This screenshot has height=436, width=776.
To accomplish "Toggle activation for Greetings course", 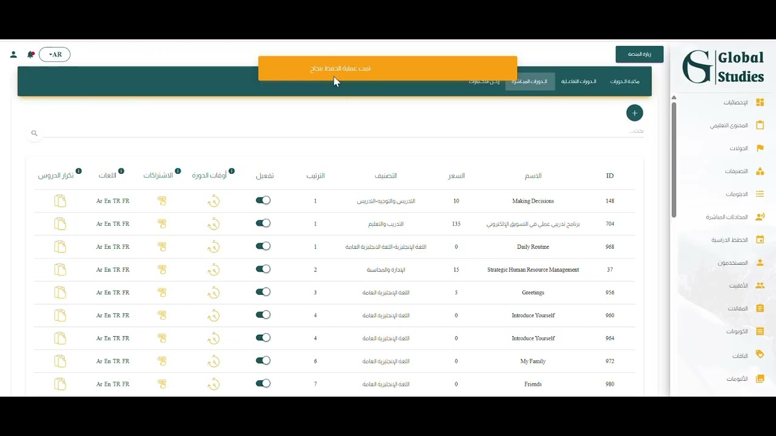I will coord(263,292).
